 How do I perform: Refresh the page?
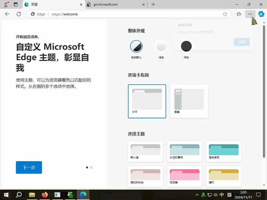(19, 14)
